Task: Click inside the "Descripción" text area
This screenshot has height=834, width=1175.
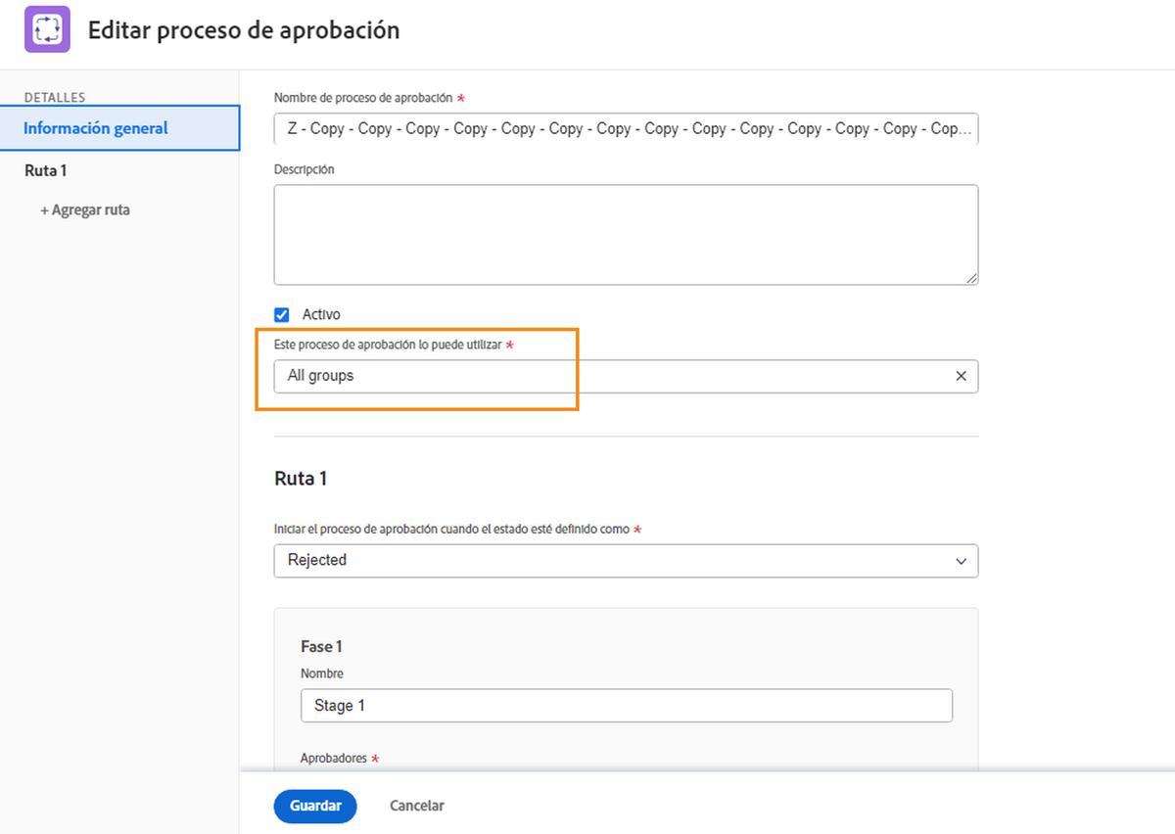Action: pyautogui.click(x=627, y=233)
